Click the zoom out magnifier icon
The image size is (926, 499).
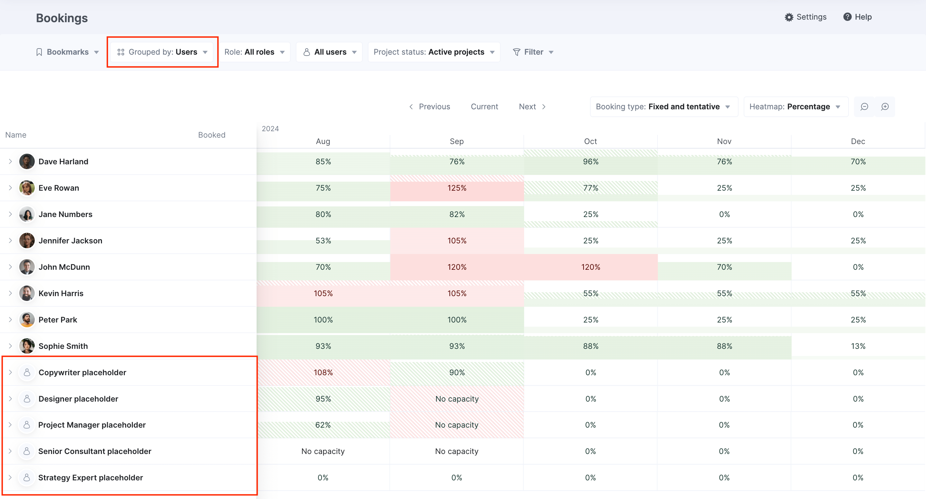tap(864, 106)
